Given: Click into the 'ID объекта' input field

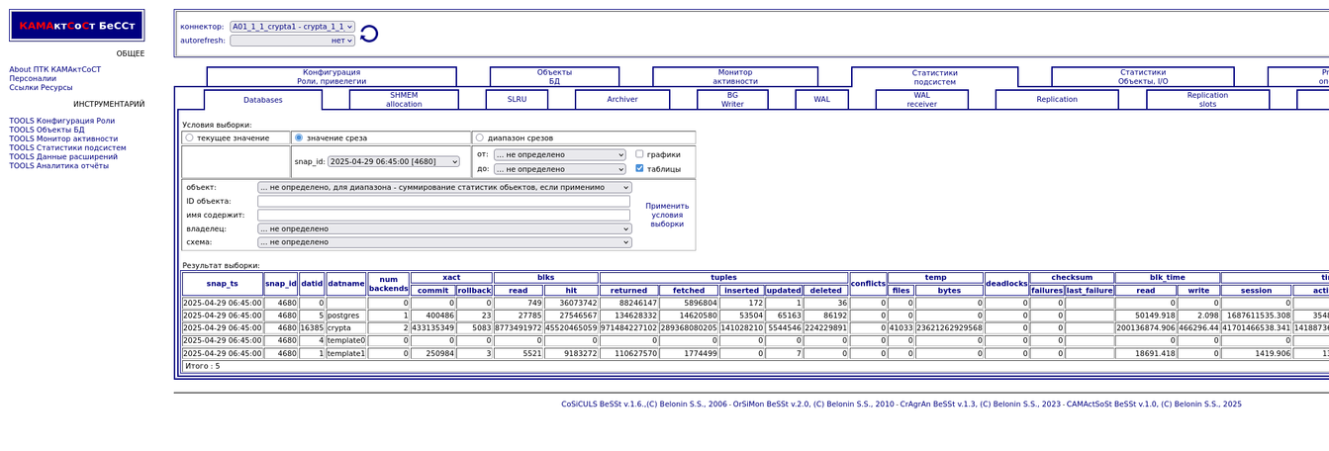Looking at the screenshot, I should 443,202.
